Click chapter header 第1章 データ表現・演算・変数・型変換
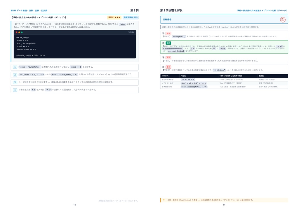The width and height of the screenshot is (299, 211). tap(29, 10)
